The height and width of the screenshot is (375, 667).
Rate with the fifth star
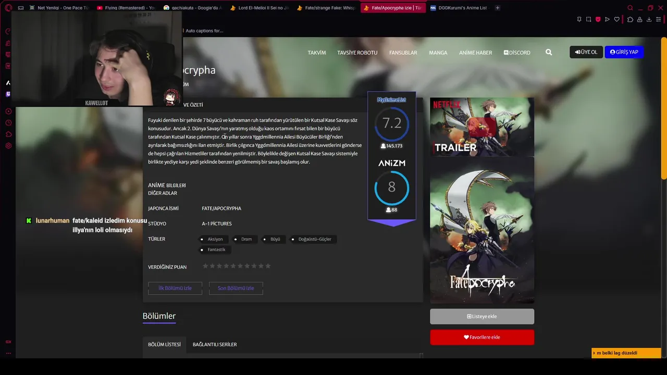[x=233, y=266]
